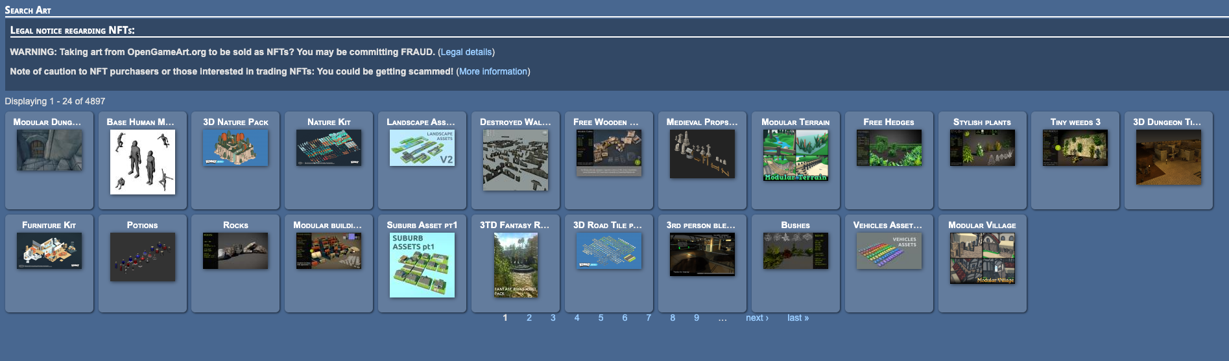Open the Suburb Assets pt1 thumbnail

click(x=422, y=264)
